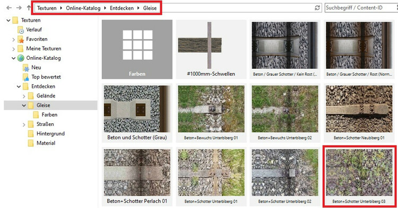Select the Gelände tree entry
The image size is (398, 208).
point(46,96)
